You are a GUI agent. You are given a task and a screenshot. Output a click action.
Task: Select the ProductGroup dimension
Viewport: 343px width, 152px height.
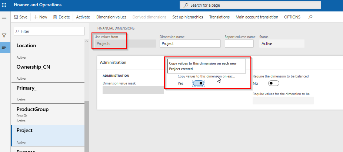coord(47,114)
